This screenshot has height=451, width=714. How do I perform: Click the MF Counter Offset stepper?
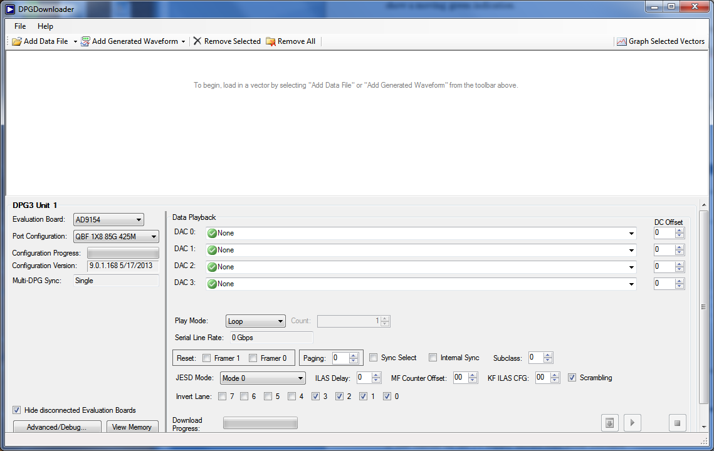473,378
